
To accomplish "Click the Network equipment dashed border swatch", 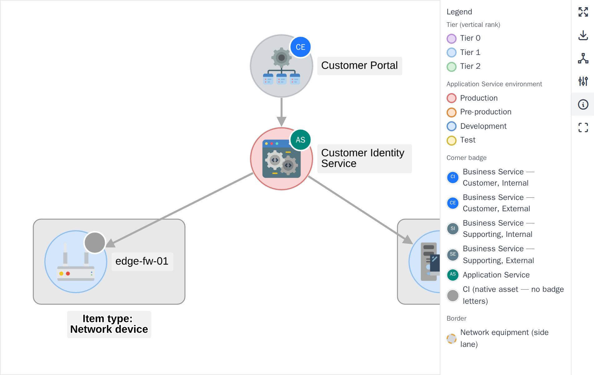I will [x=452, y=338].
